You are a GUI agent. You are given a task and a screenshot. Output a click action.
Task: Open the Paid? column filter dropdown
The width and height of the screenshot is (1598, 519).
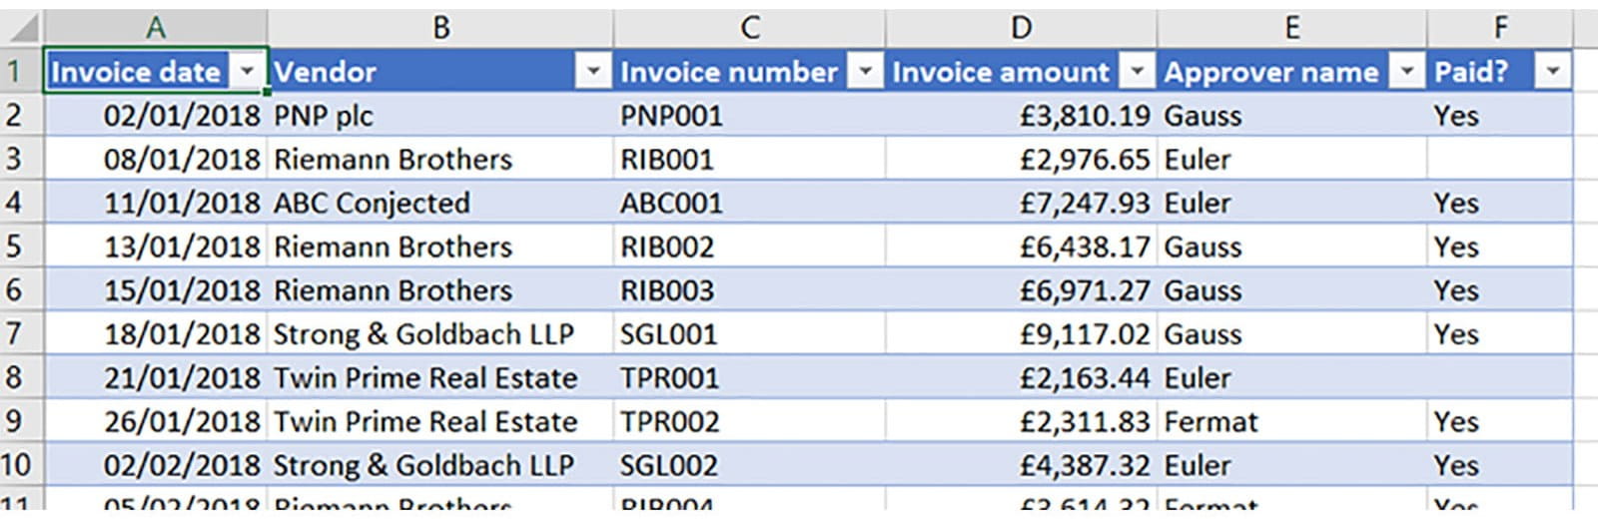[x=1552, y=72]
